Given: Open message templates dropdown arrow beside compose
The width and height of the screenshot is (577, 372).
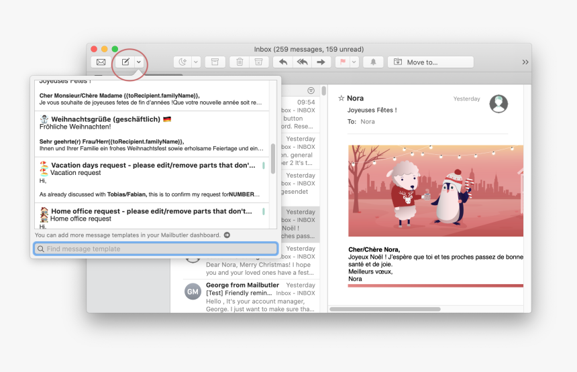Looking at the screenshot, I should tap(139, 62).
